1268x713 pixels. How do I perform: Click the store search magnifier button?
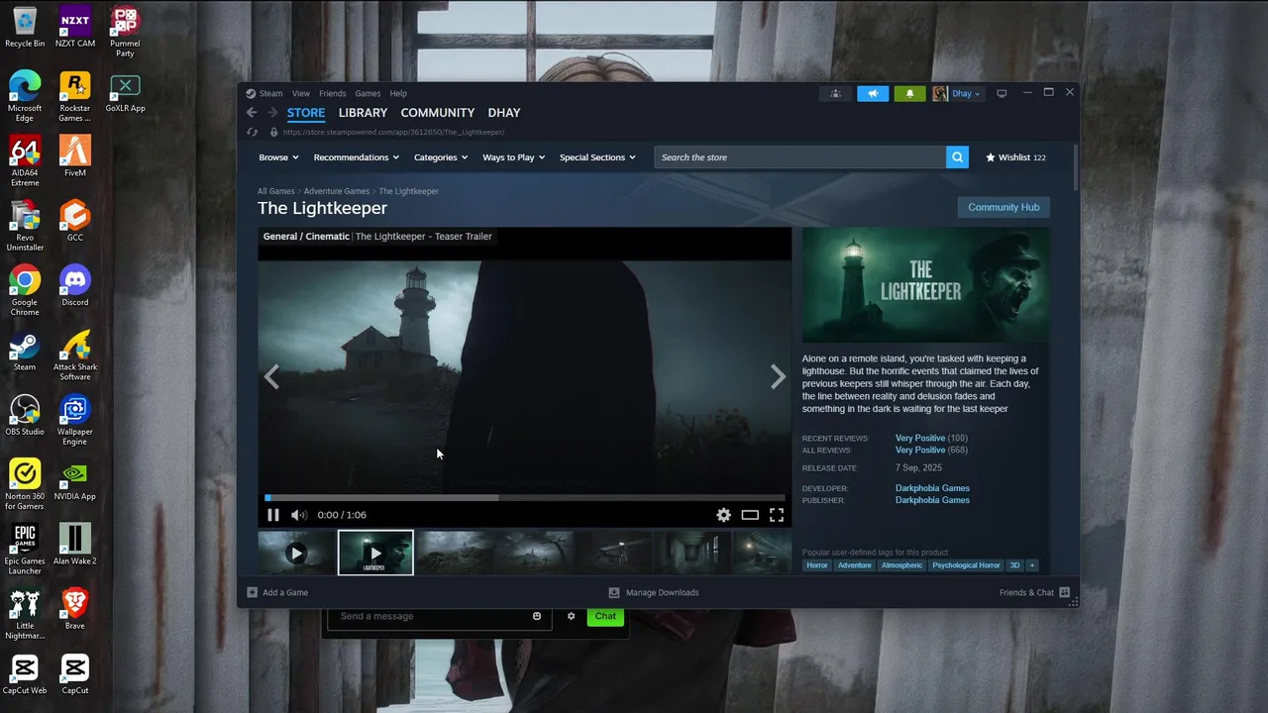click(957, 157)
